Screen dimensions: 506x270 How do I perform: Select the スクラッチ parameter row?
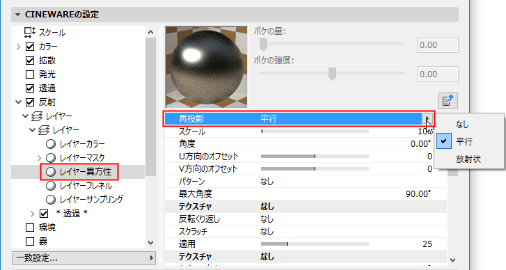tap(306, 232)
